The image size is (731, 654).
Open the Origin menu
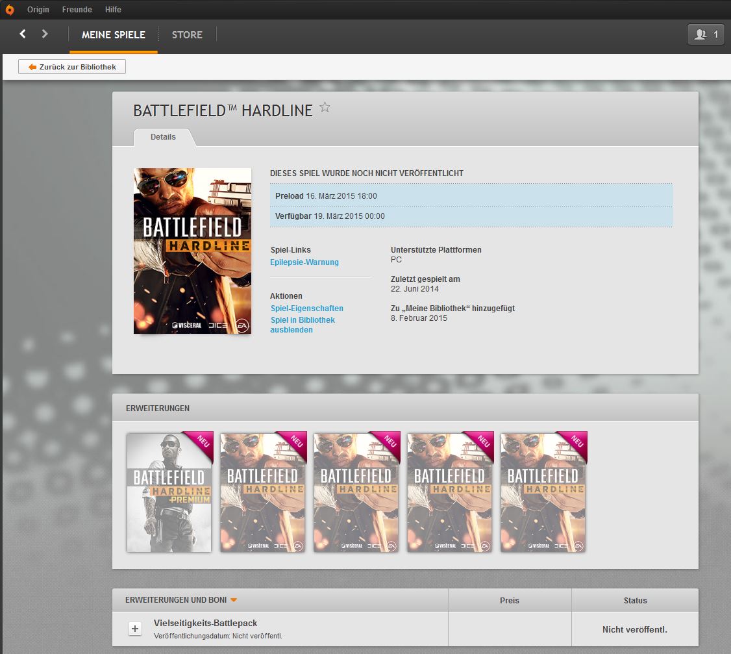[x=38, y=9]
